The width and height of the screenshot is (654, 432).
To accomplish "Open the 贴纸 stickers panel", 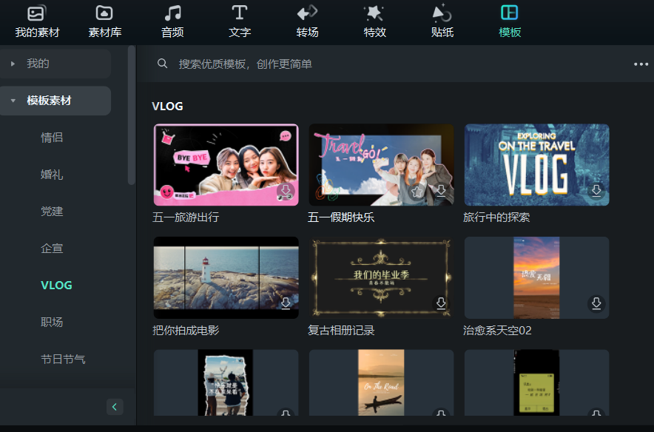I will point(442,20).
